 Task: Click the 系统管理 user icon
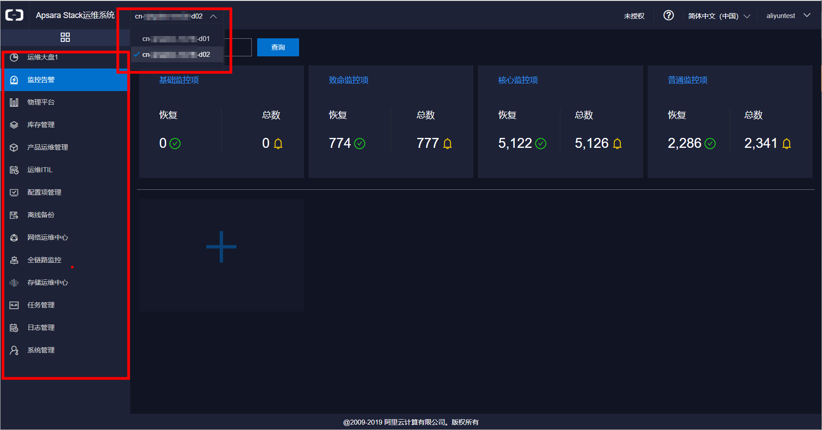pyautogui.click(x=14, y=350)
